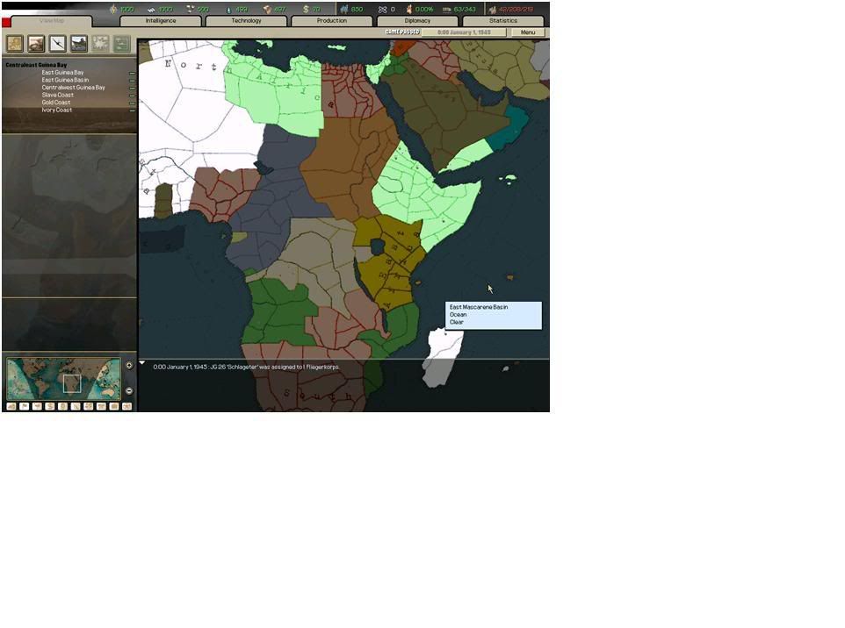Zoom in with the minimap plus button
The width and height of the screenshot is (845, 628).
point(129,365)
